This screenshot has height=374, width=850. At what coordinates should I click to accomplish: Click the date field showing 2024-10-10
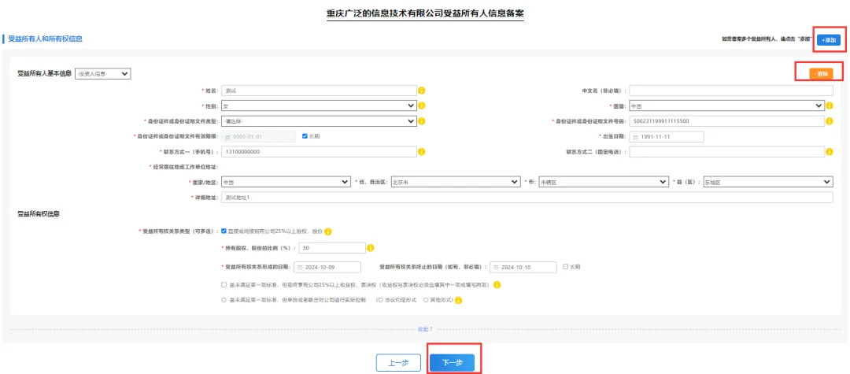click(x=523, y=267)
